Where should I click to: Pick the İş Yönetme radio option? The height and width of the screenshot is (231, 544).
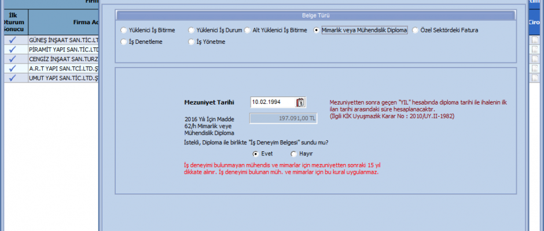pos(192,42)
